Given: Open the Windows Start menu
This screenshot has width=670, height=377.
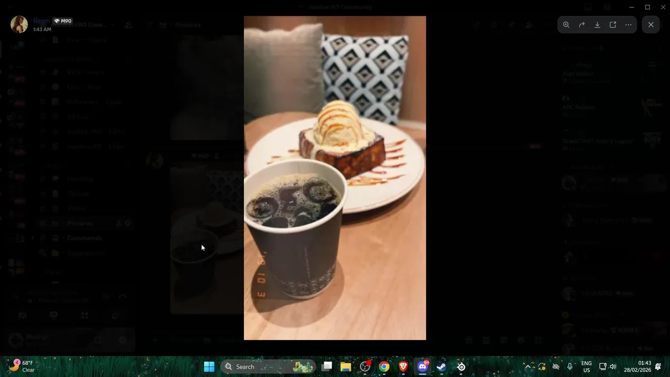Looking at the screenshot, I should click(x=209, y=367).
